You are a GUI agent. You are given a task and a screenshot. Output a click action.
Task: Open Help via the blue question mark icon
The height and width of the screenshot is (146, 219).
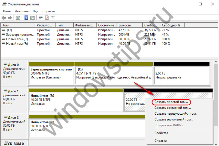click(x=26, y=18)
